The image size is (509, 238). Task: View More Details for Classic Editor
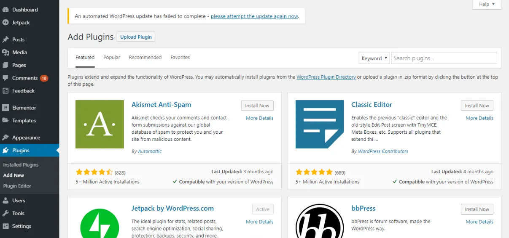point(479,118)
